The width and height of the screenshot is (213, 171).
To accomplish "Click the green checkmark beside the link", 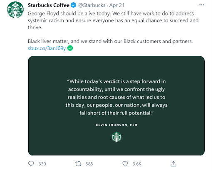I will pyautogui.click(x=70, y=48).
